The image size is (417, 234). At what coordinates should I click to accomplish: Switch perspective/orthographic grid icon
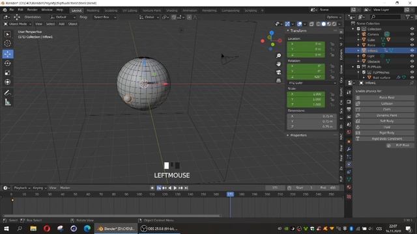tap(278, 81)
